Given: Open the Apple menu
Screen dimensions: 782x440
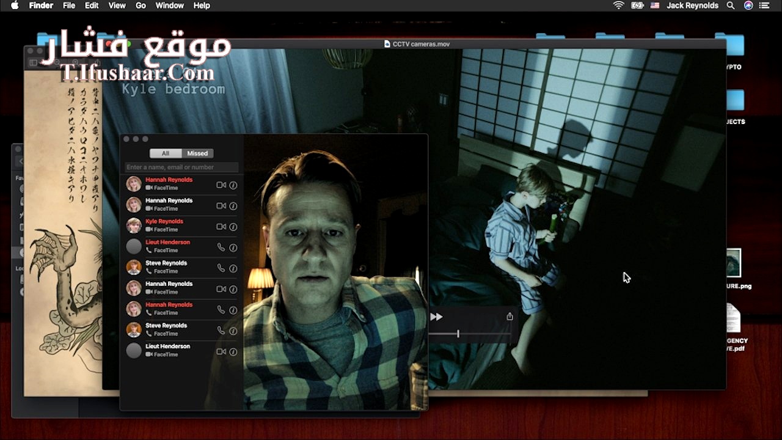Looking at the screenshot, I should pyautogui.click(x=15, y=5).
